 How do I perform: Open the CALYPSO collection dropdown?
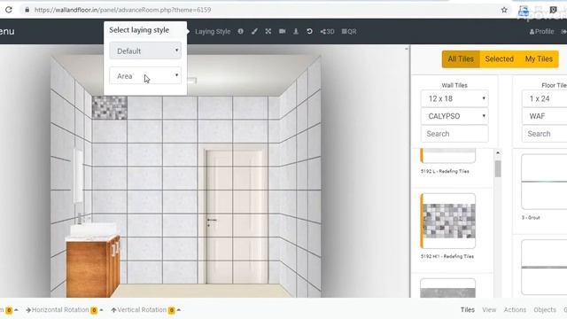pyautogui.click(x=454, y=116)
